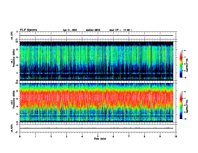
Task: Click the "VLF Spectra" plot title
Action: coord(28,30)
